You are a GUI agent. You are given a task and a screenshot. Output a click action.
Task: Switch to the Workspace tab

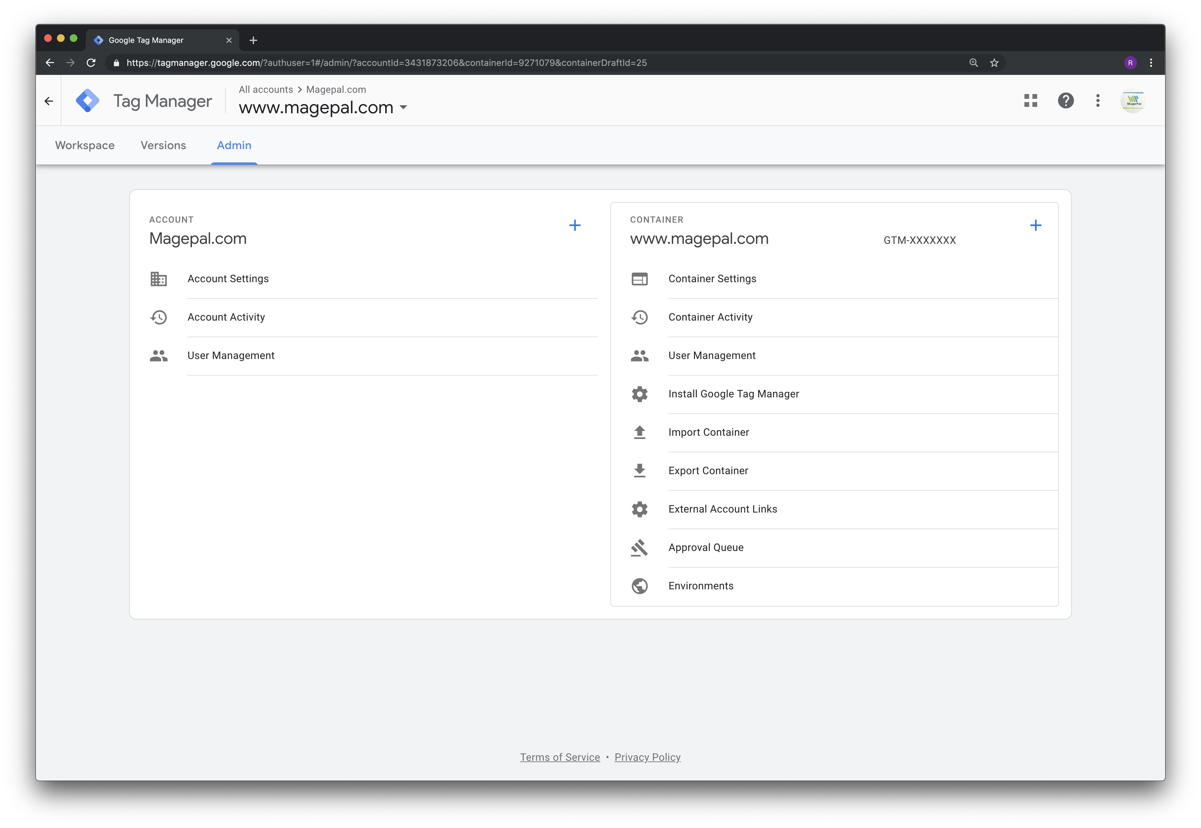84,146
